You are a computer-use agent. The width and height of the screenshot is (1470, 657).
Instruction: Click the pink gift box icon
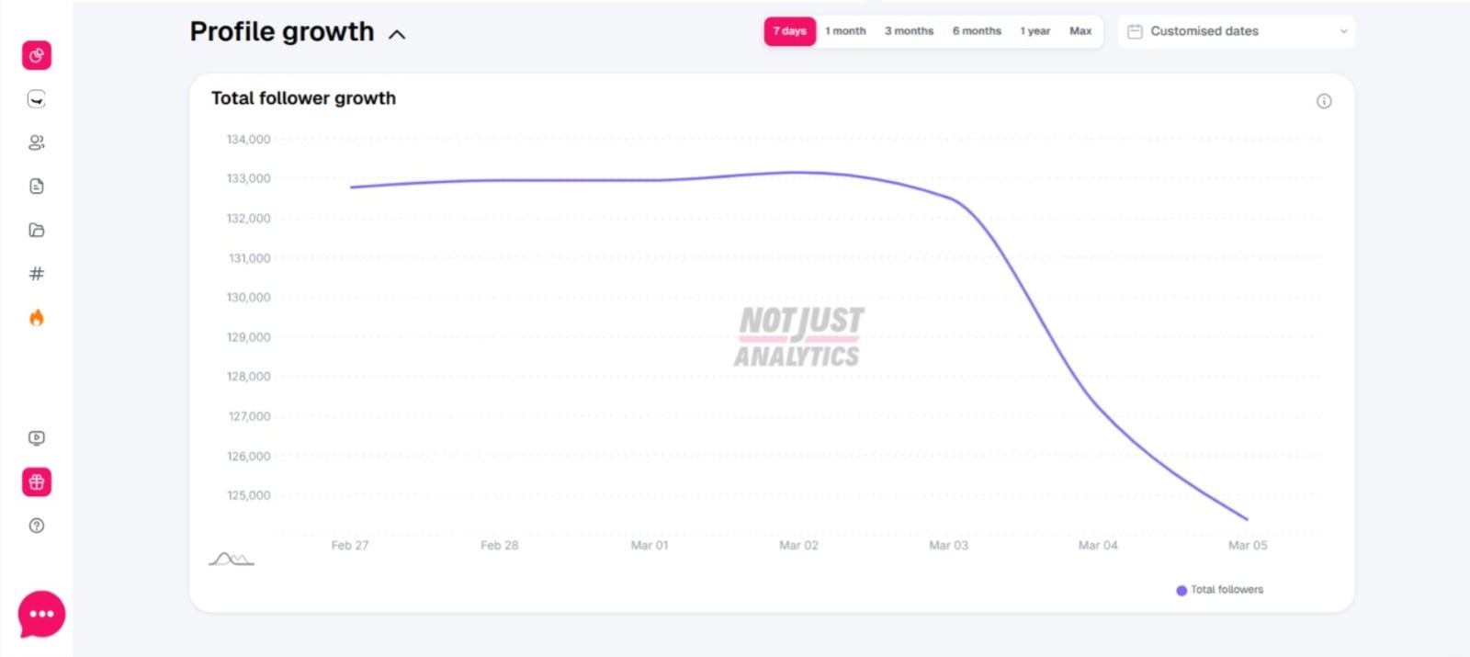coord(37,481)
